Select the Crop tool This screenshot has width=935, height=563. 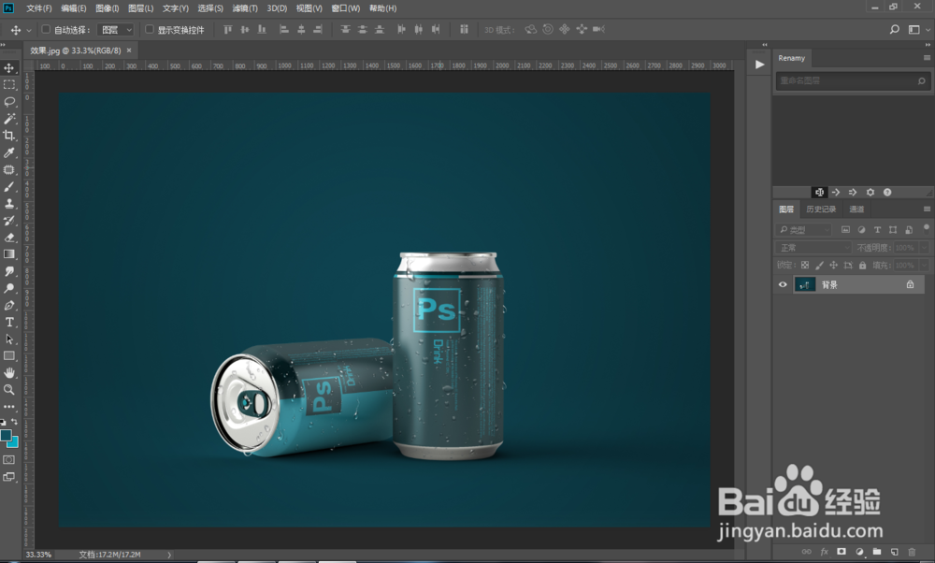point(9,136)
